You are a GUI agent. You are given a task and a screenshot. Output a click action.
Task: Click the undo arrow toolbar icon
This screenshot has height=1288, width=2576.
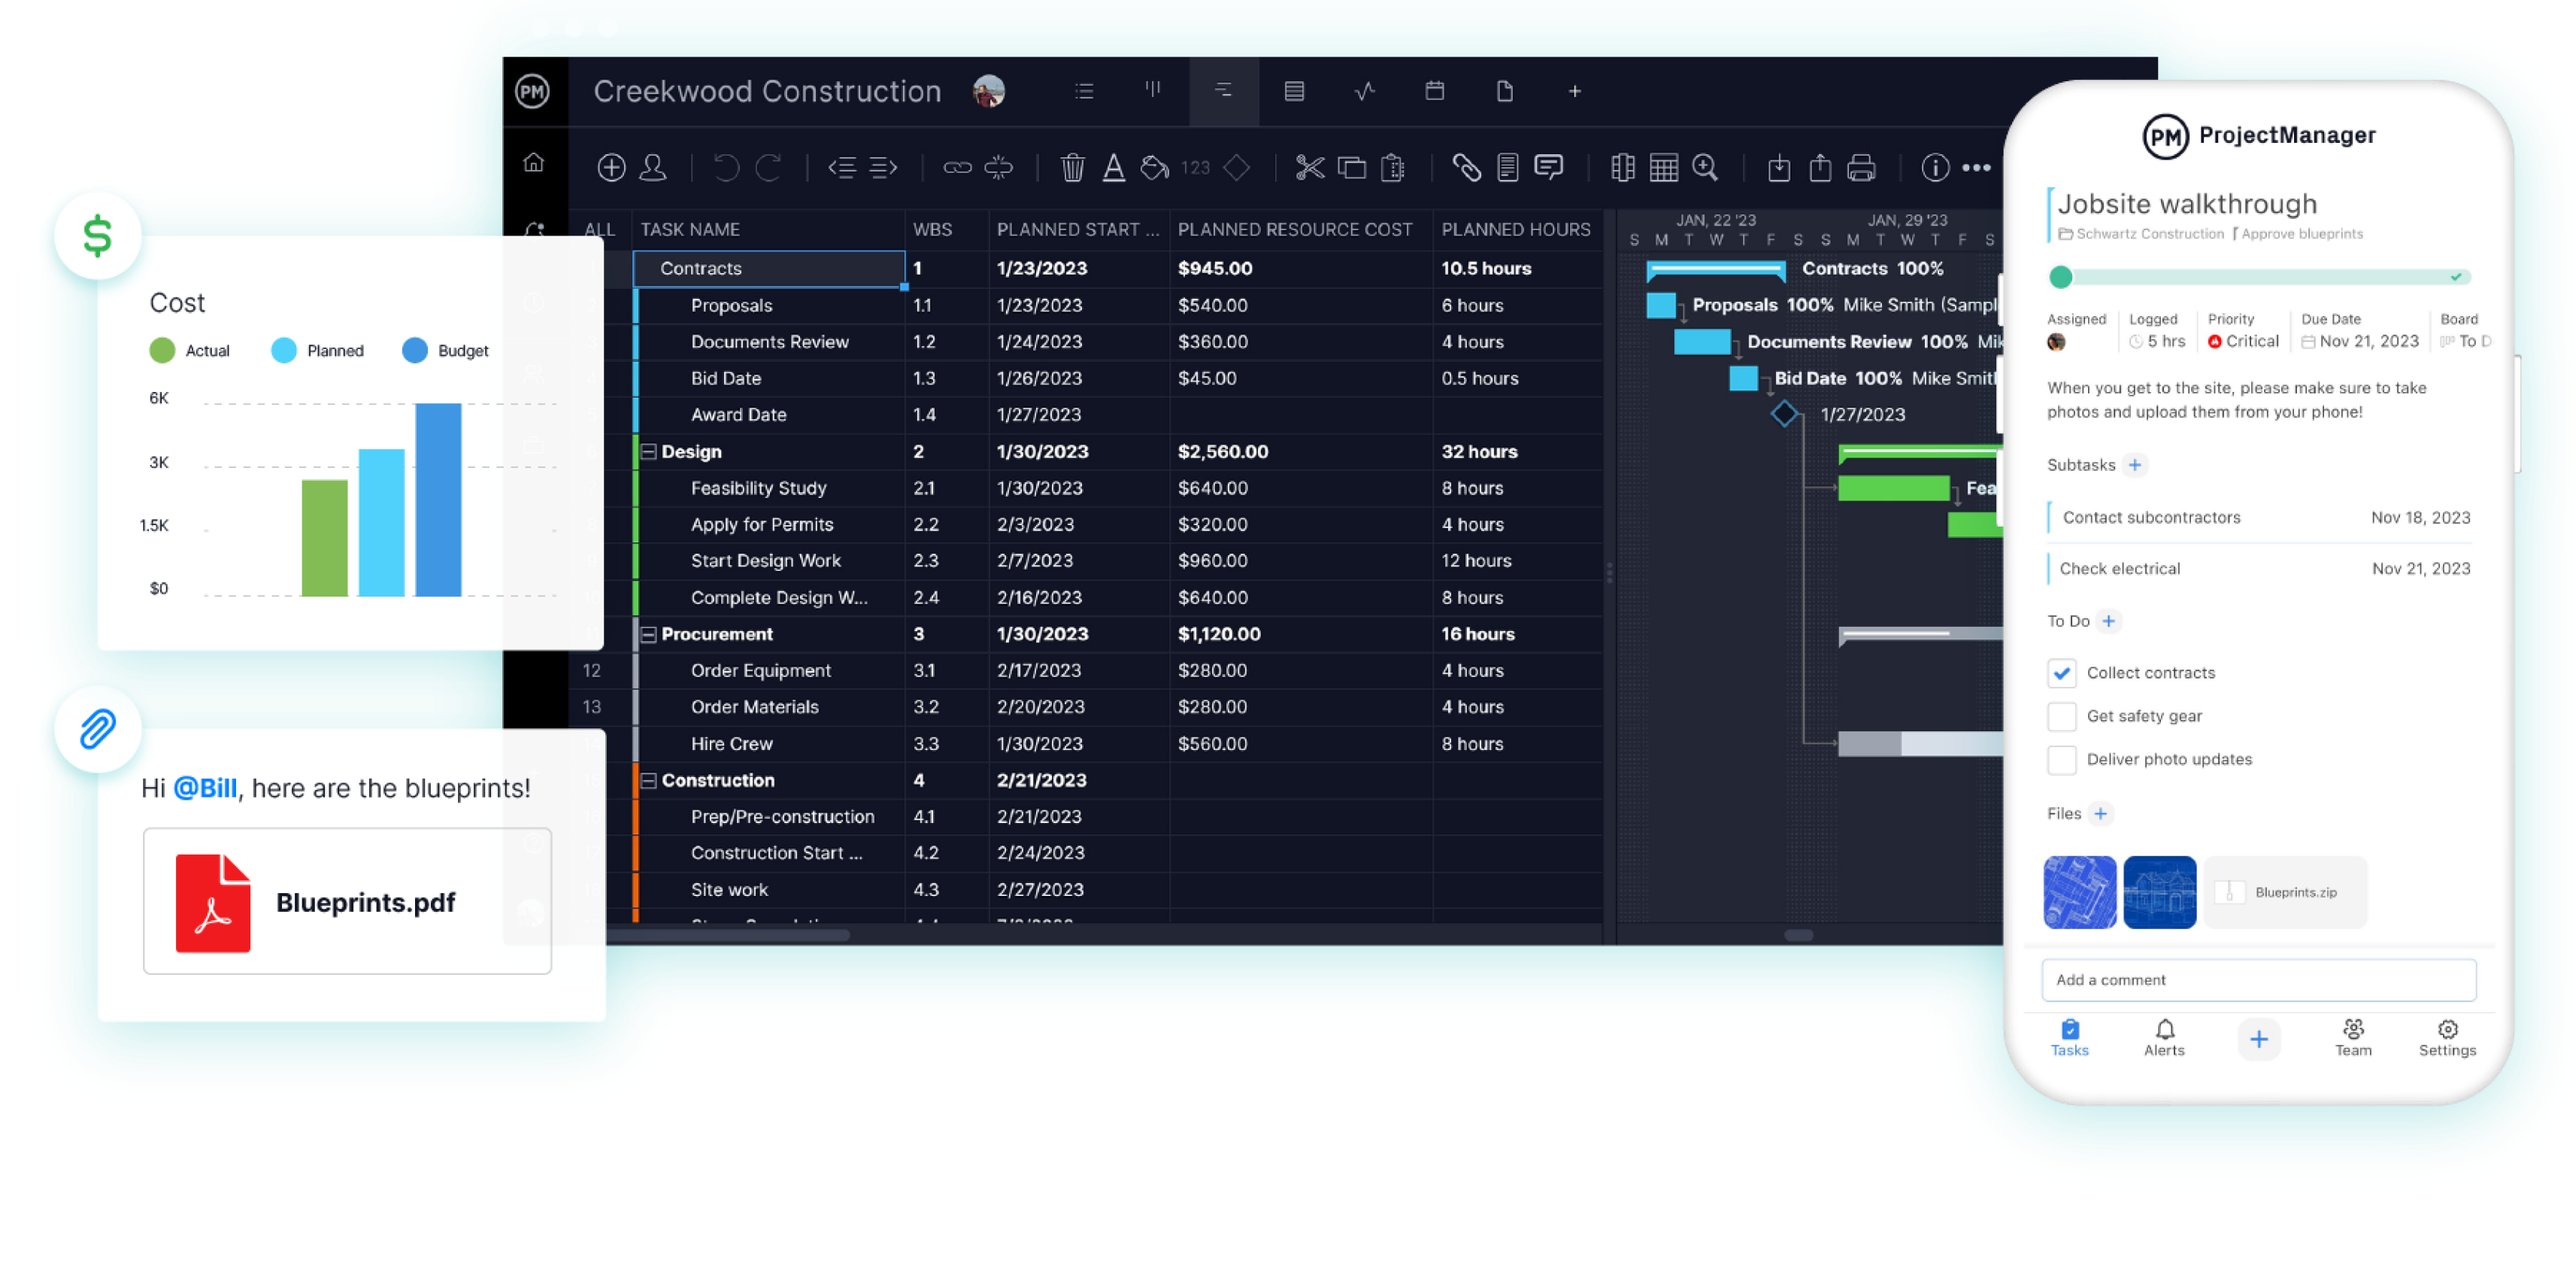click(x=726, y=167)
